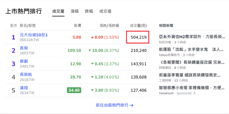Open news 航運股「沈船」水手變水鬼
229x114 pixels.
pos(191,50)
